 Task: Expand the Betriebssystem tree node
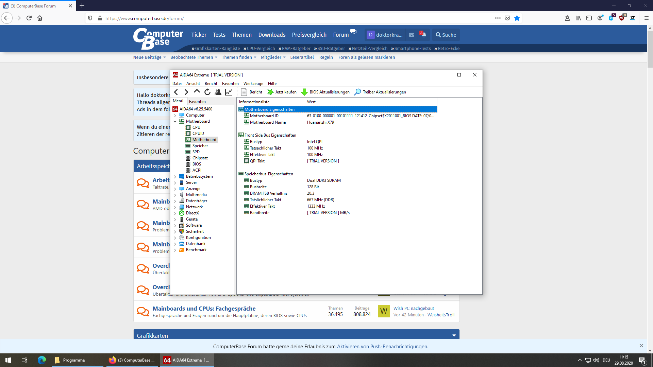pyautogui.click(x=175, y=176)
